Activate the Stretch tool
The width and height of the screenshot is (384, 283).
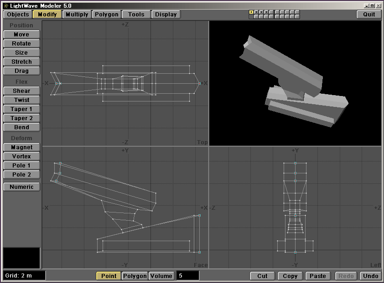point(21,62)
